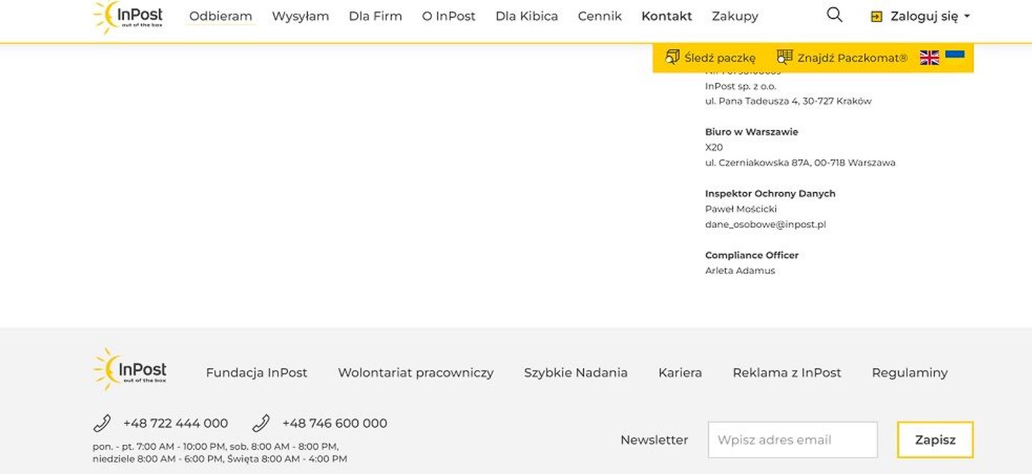Click phone number +48 746 600 000
Image resolution: width=1032 pixels, height=474 pixels.
[x=335, y=424]
